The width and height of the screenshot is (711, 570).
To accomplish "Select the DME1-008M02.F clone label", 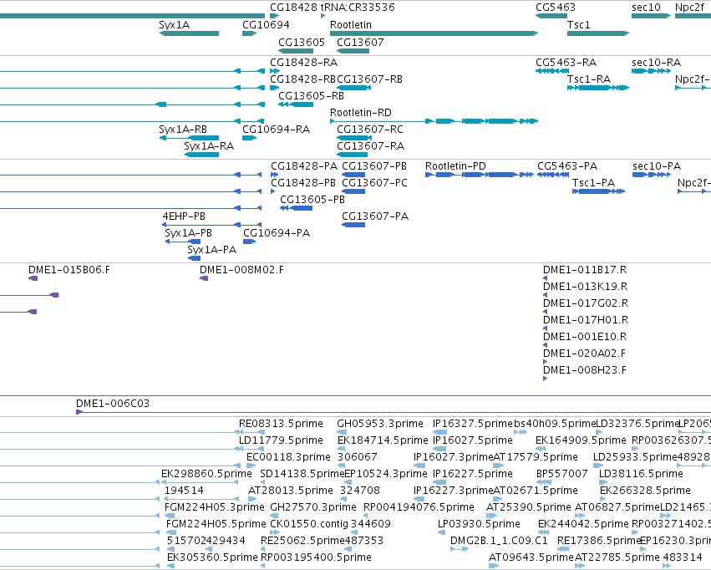I will [x=241, y=270].
